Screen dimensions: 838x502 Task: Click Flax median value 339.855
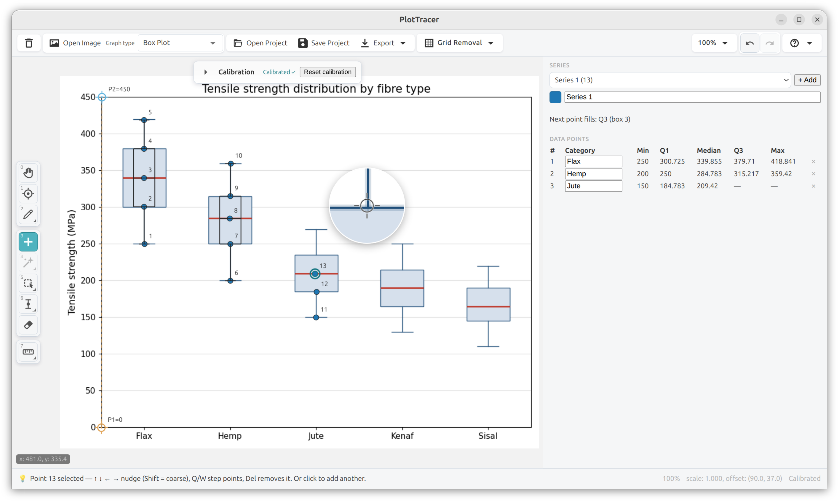click(x=709, y=161)
